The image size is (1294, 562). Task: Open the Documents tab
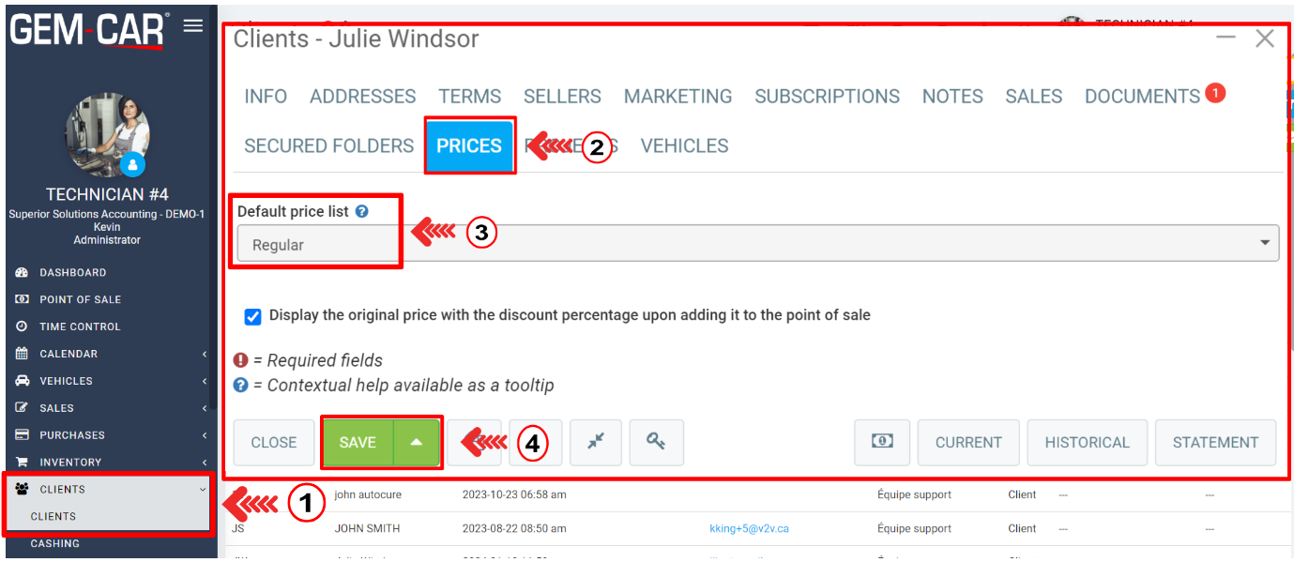point(1142,97)
